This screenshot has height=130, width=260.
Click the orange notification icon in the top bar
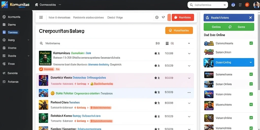tap(247, 5)
